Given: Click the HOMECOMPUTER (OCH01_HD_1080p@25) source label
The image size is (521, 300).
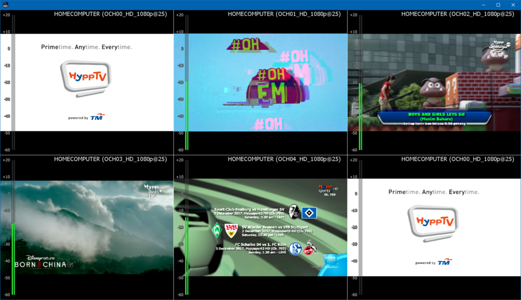Looking at the screenshot, I should click(x=284, y=14).
